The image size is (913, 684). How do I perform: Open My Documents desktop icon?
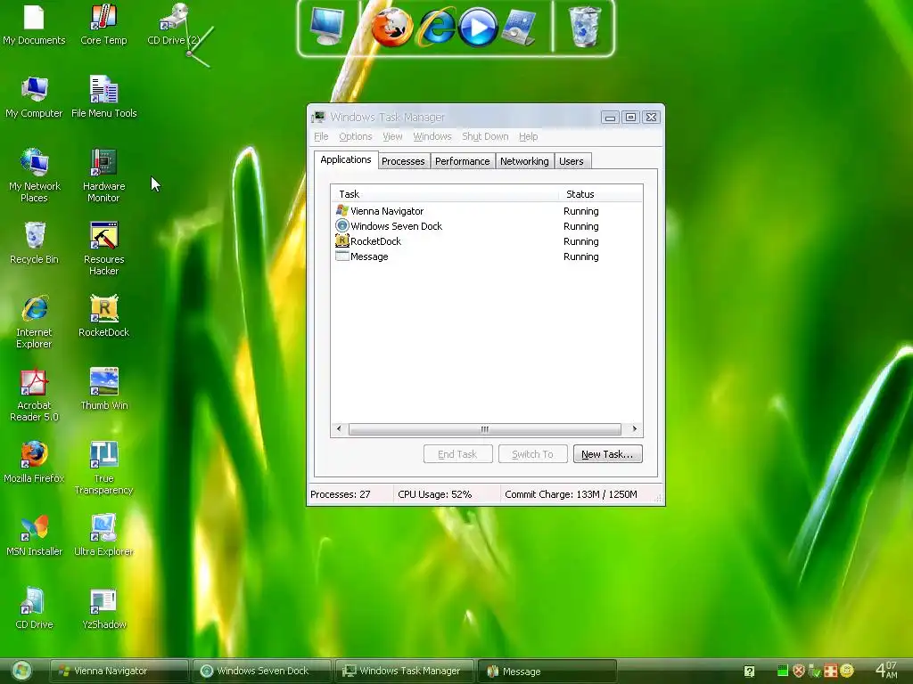point(34,25)
